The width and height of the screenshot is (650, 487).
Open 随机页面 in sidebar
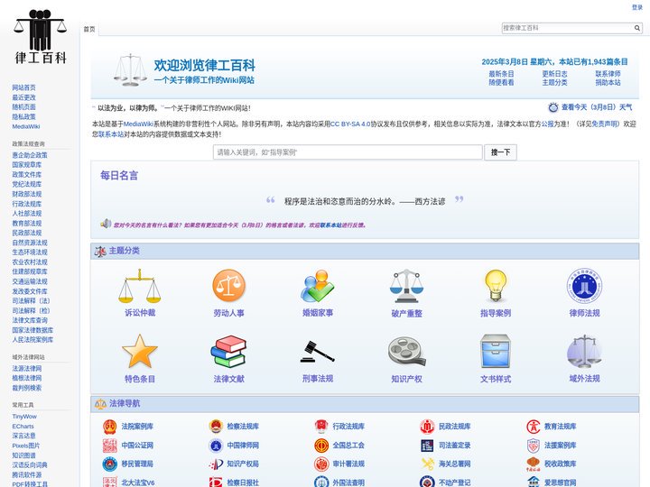(23, 106)
